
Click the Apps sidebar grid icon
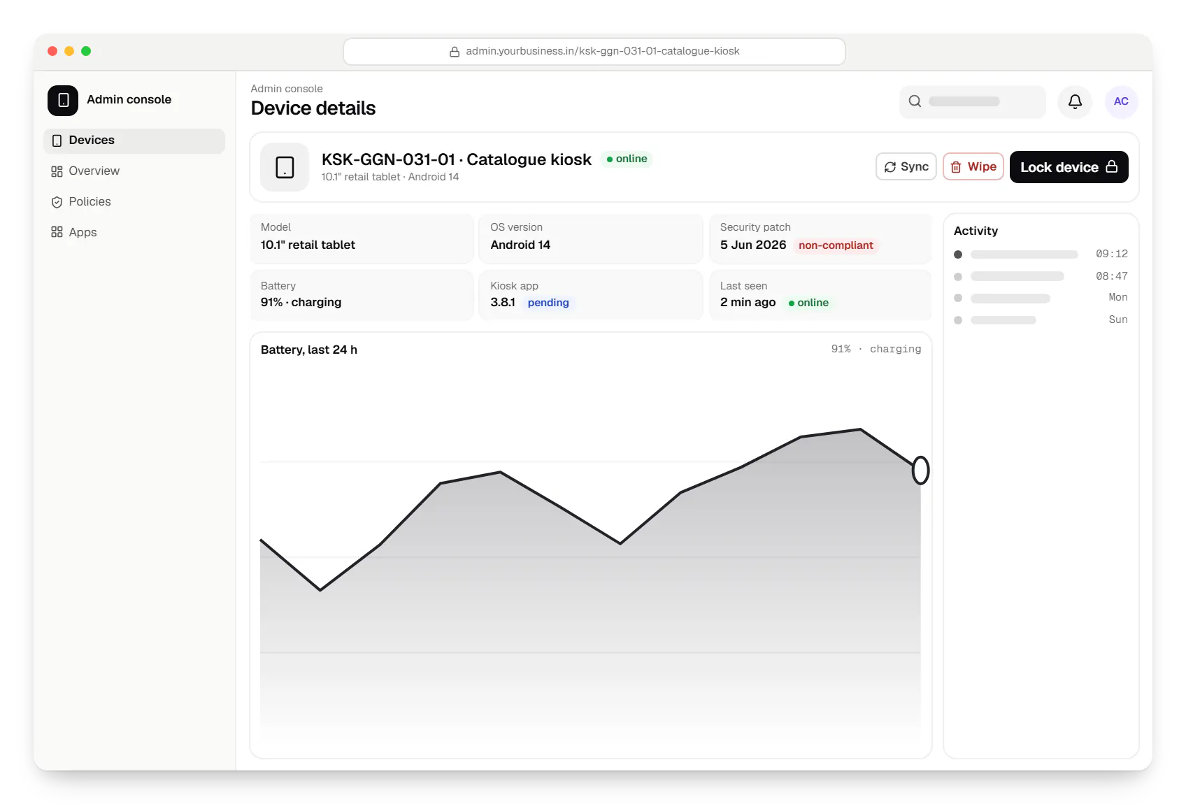pos(57,232)
